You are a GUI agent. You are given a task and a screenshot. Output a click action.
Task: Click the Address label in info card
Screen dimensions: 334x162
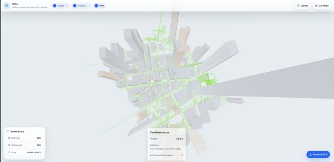(154, 145)
